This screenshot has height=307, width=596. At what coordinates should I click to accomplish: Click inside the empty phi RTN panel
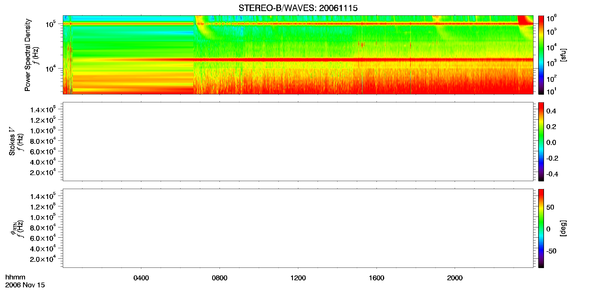[x=298, y=228]
